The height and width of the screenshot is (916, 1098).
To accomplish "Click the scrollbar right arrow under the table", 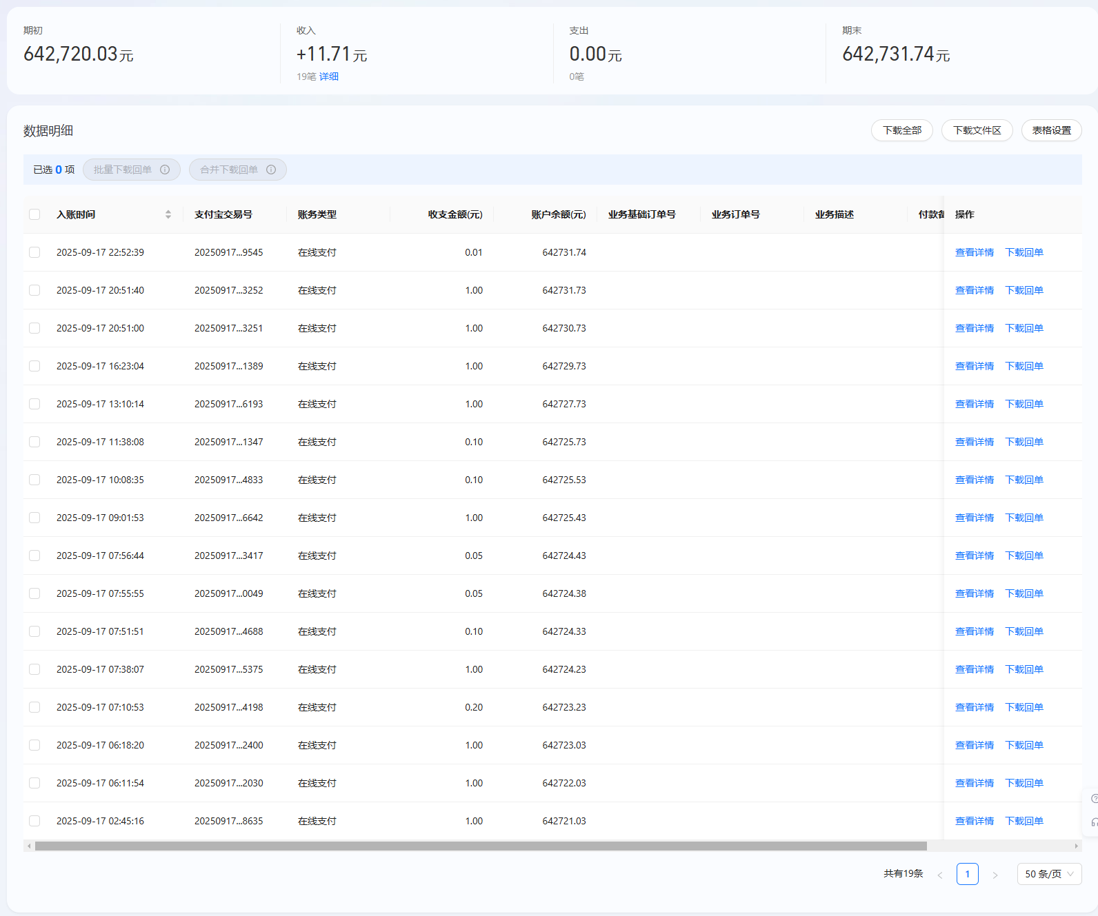I will click(1076, 846).
